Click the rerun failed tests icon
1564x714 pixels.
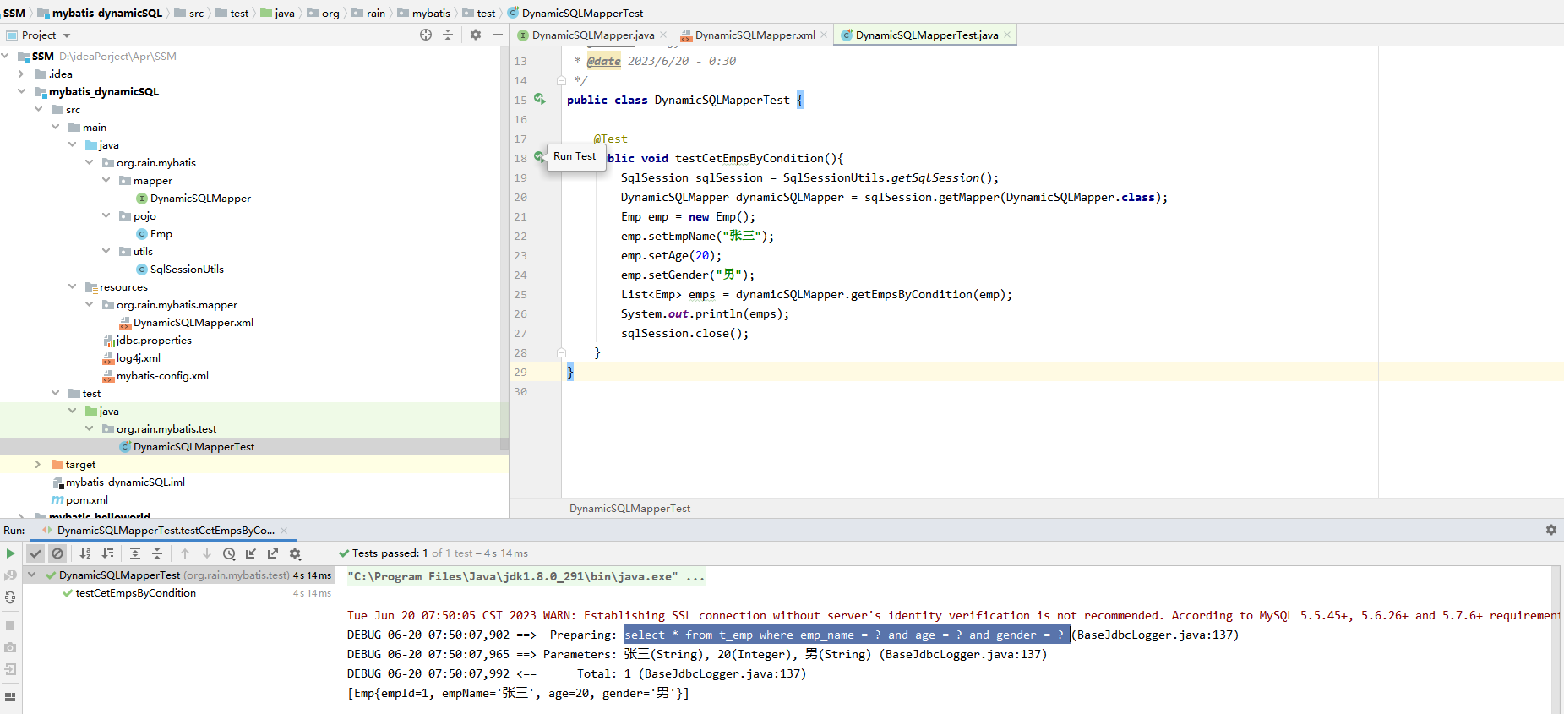(x=10, y=575)
